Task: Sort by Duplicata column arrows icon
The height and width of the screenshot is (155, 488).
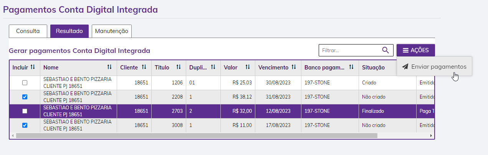Action: [x=213, y=67]
